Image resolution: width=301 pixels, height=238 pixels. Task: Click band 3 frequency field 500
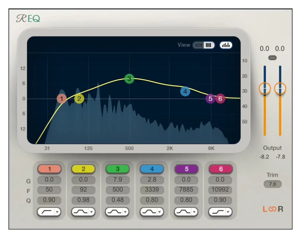point(117,190)
